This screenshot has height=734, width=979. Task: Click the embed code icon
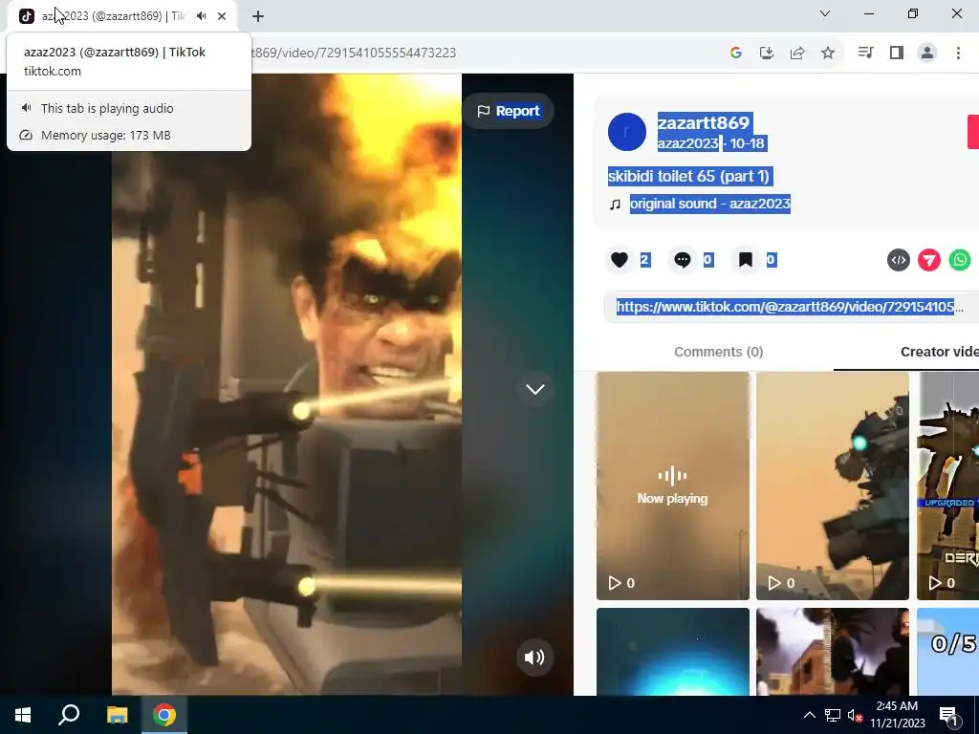coord(899,260)
